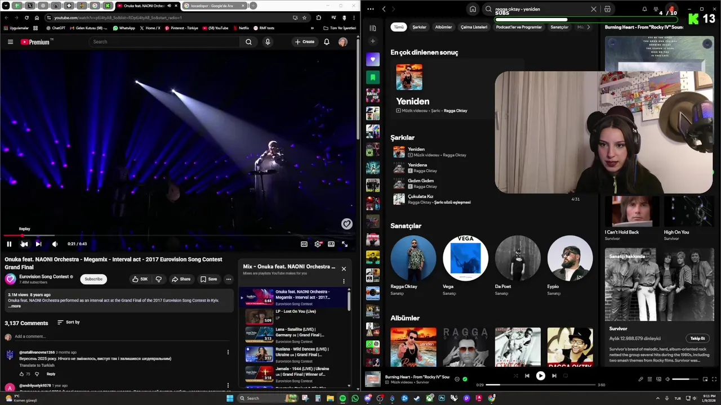
Task: Close the Mix playlist panel
Action: coord(344,269)
